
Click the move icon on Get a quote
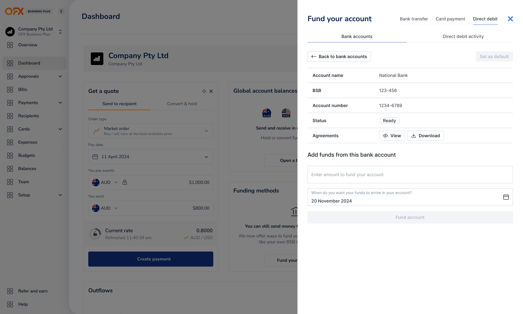(204, 91)
